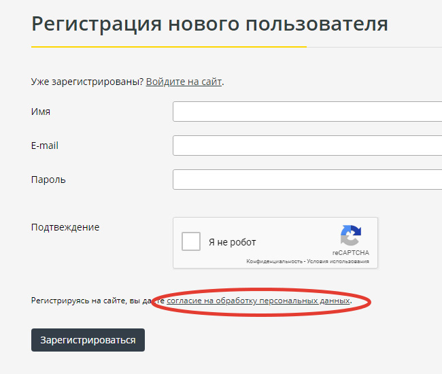
Task: Click the yellow underline beneath the heading
Action: pos(169,46)
